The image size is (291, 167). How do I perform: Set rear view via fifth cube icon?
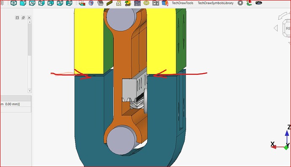[51, 3]
